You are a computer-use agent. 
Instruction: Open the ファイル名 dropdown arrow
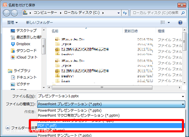pos(183,97)
